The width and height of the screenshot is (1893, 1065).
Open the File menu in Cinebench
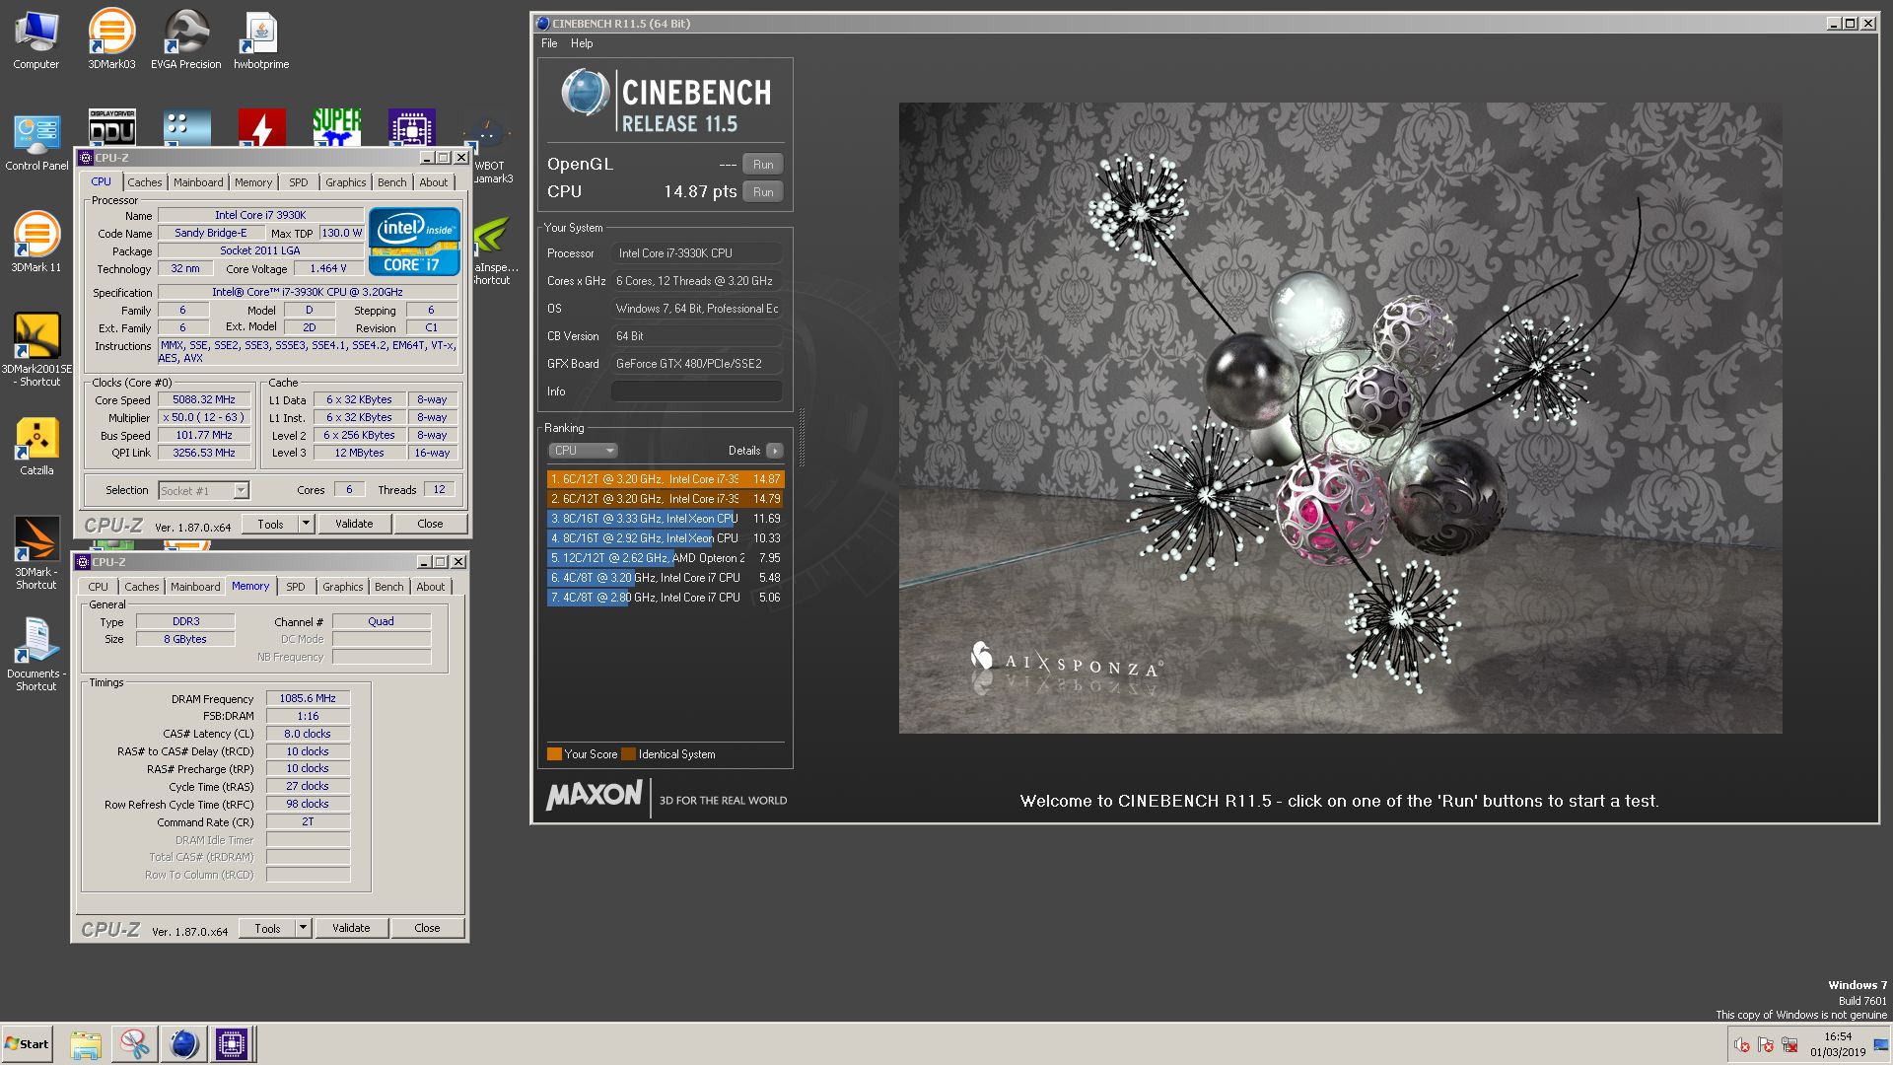tap(549, 43)
